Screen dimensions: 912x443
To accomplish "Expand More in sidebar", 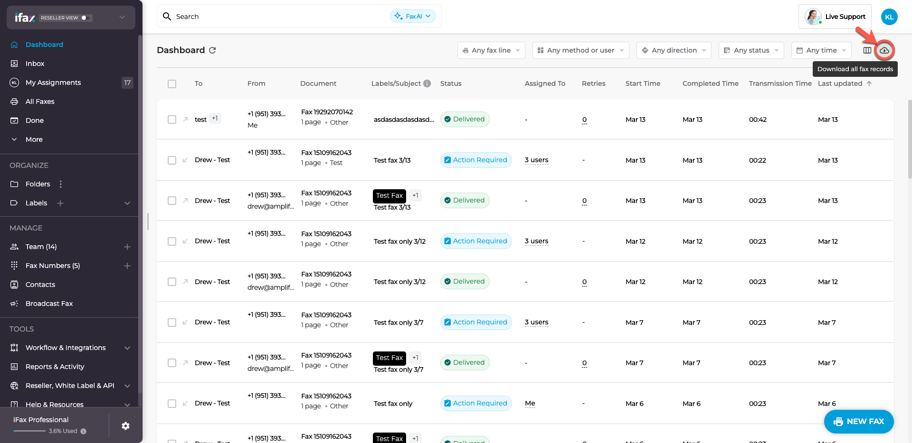I will click(34, 139).
